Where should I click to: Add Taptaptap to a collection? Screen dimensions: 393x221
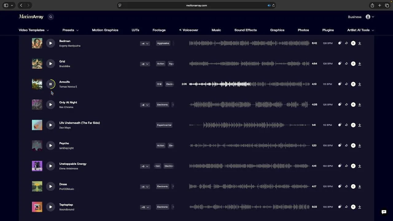353,207
